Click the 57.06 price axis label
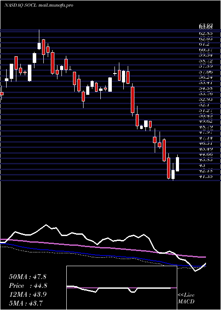 click(206, 72)
